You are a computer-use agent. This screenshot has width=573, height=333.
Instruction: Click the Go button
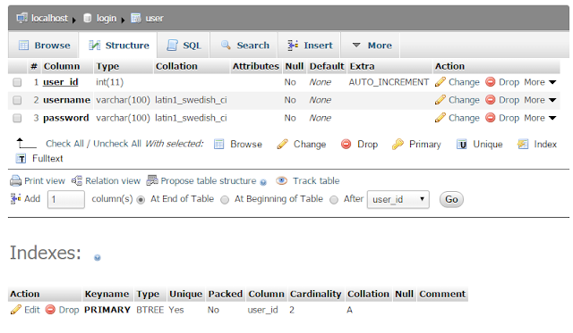point(451,199)
